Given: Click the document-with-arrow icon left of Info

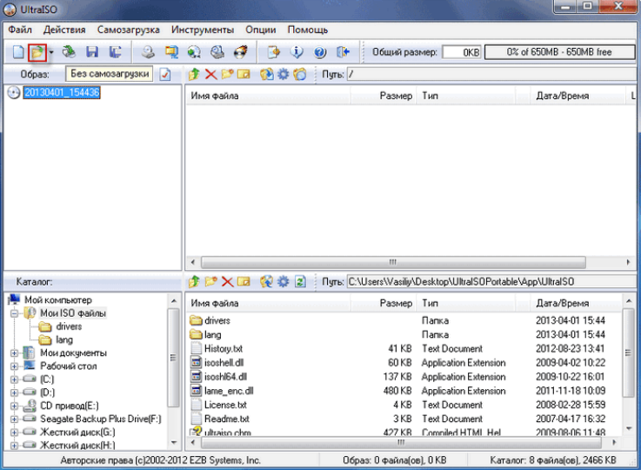Looking at the screenshot, I should (273, 52).
